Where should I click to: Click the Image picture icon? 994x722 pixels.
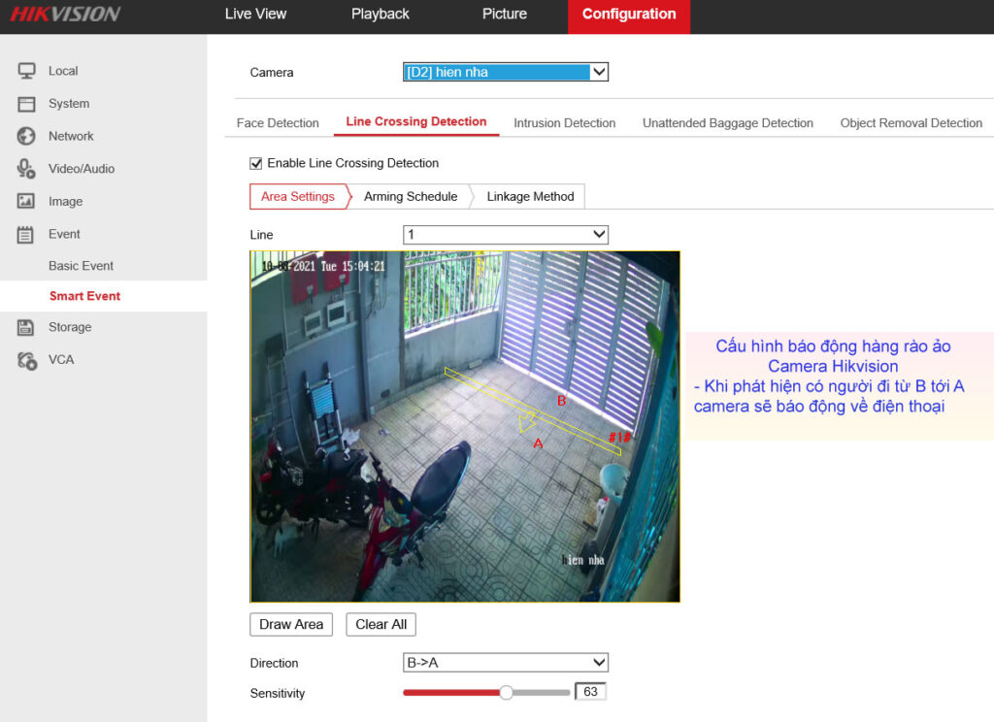point(27,202)
